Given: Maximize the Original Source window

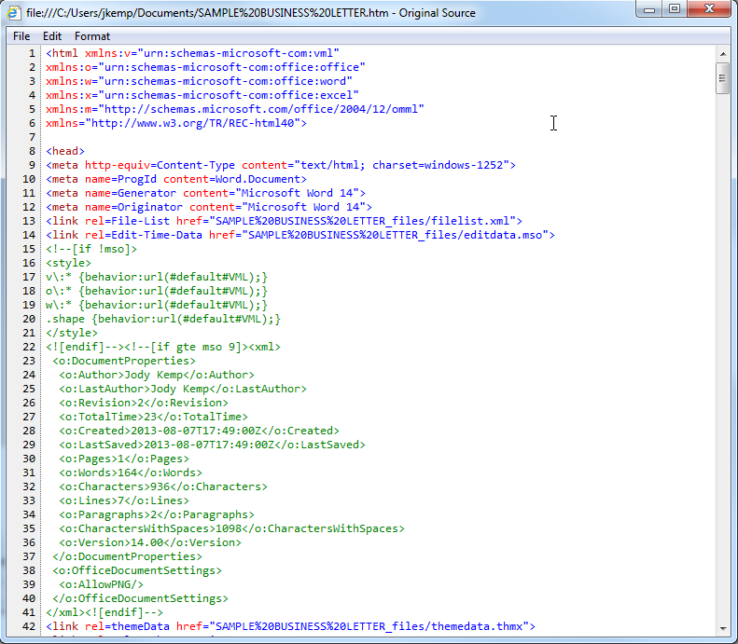Looking at the screenshot, I should point(675,9).
